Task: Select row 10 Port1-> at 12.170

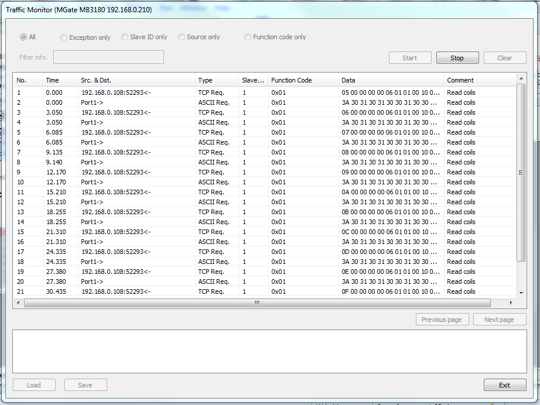Action: pos(265,183)
